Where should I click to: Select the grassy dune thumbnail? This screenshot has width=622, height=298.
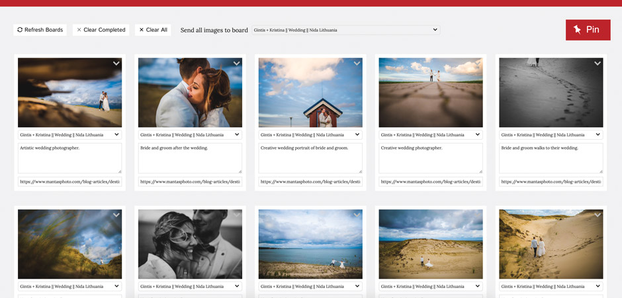tap(70, 244)
